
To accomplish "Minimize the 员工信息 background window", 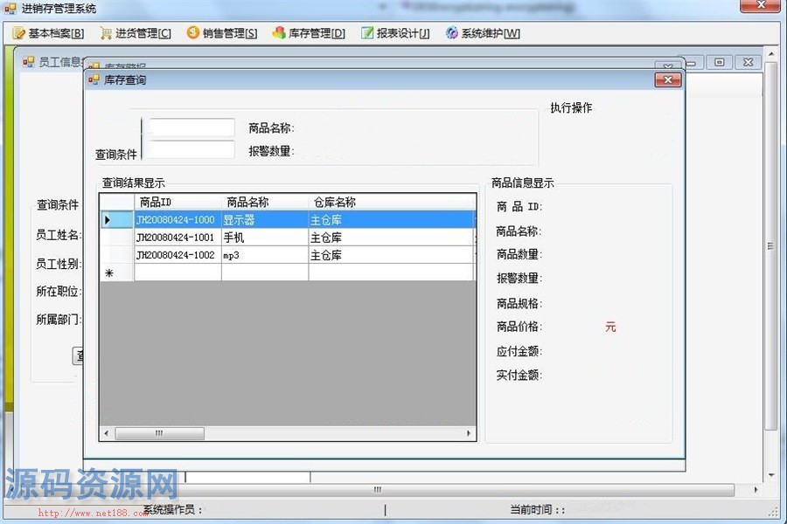I will pyautogui.click(x=693, y=62).
